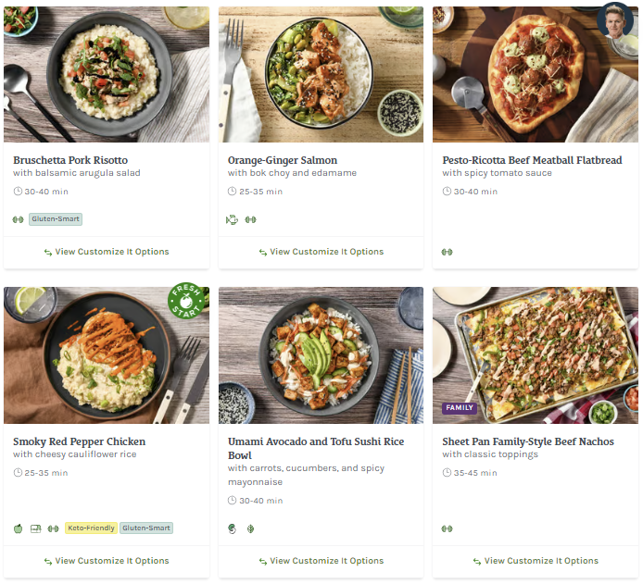Click apple icon under Smoky Red Pepper Chicken

18,528
